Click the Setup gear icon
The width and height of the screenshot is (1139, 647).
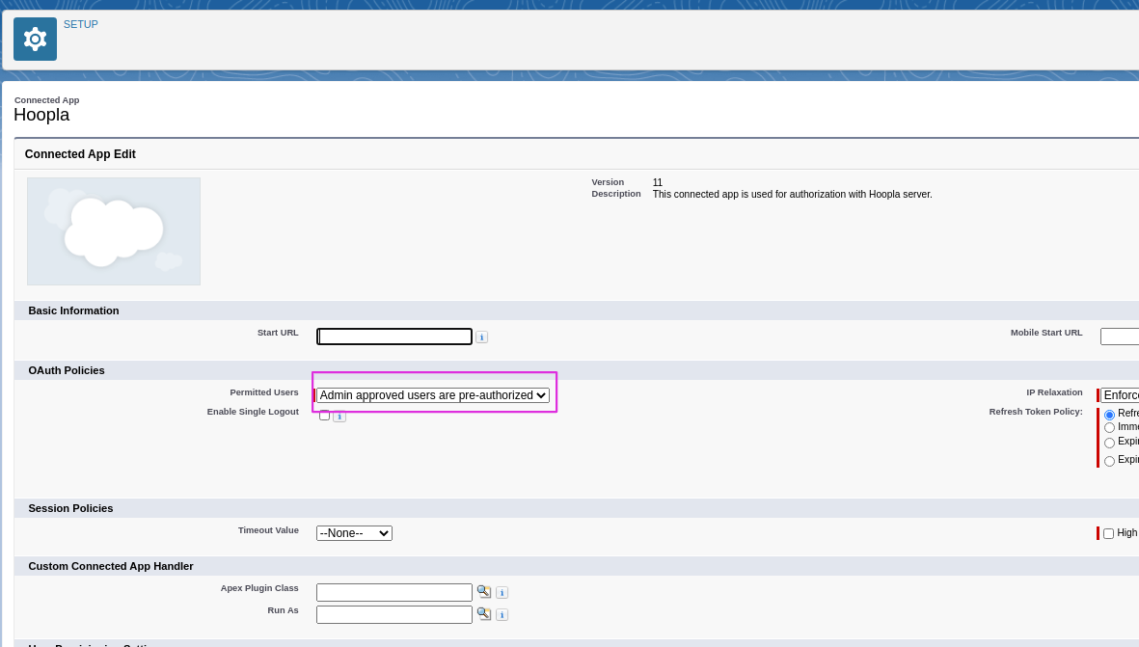(35, 40)
